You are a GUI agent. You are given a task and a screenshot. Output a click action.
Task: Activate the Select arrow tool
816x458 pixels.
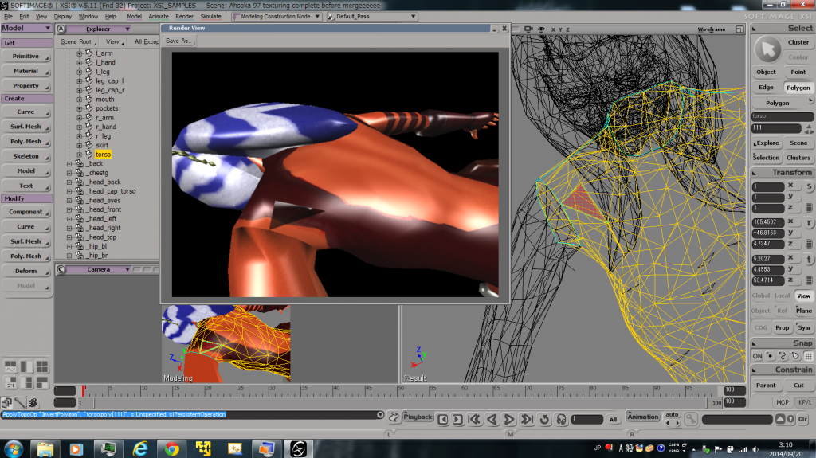(x=768, y=49)
